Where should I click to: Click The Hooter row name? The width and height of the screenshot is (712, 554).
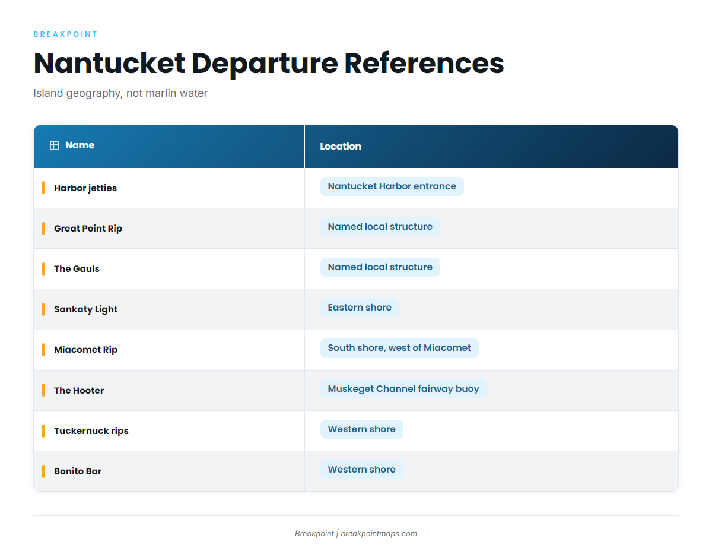click(x=79, y=391)
